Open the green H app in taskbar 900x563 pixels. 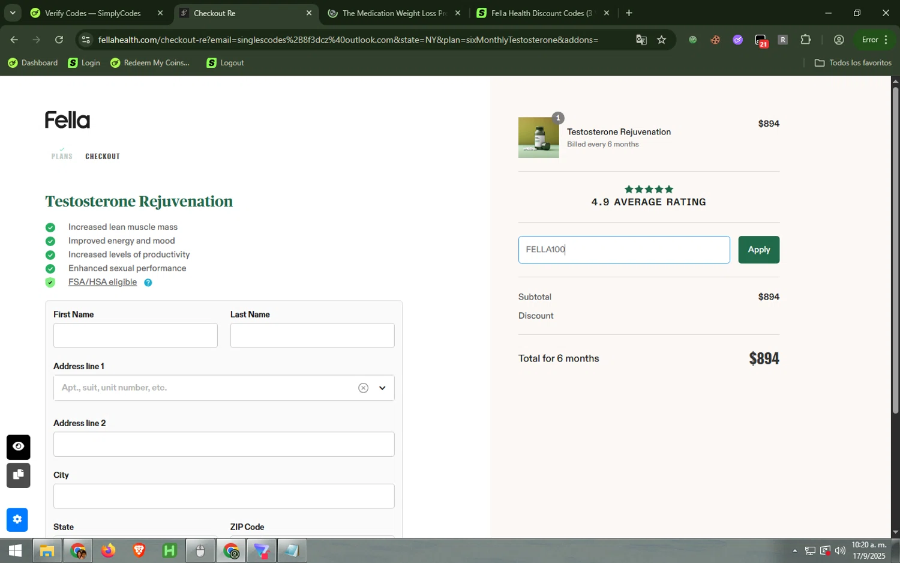pyautogui.click(x=169, y=550)
